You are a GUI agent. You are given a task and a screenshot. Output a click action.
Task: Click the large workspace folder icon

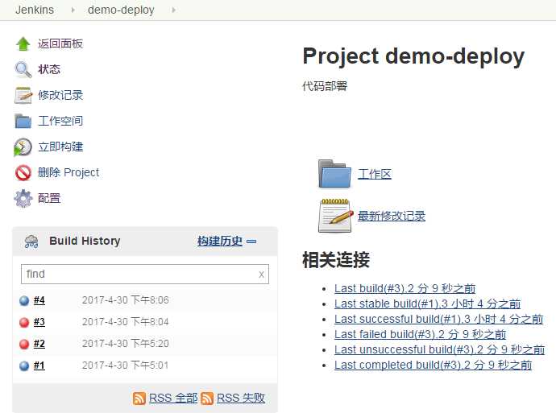click(x=334, y=174)
